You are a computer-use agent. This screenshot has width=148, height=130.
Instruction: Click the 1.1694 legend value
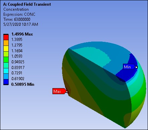(x=17, y=51)
